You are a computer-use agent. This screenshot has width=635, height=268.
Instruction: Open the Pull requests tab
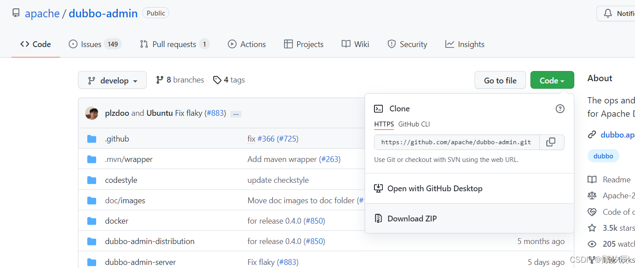pyautogui.click(x=175, y=44)
